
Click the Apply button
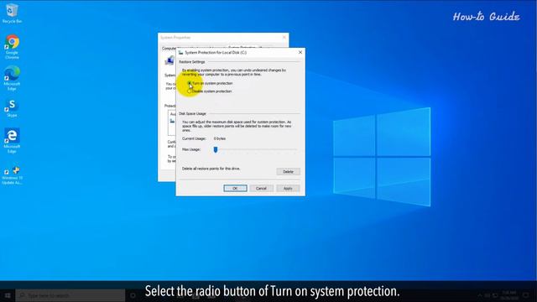point(288,188)
